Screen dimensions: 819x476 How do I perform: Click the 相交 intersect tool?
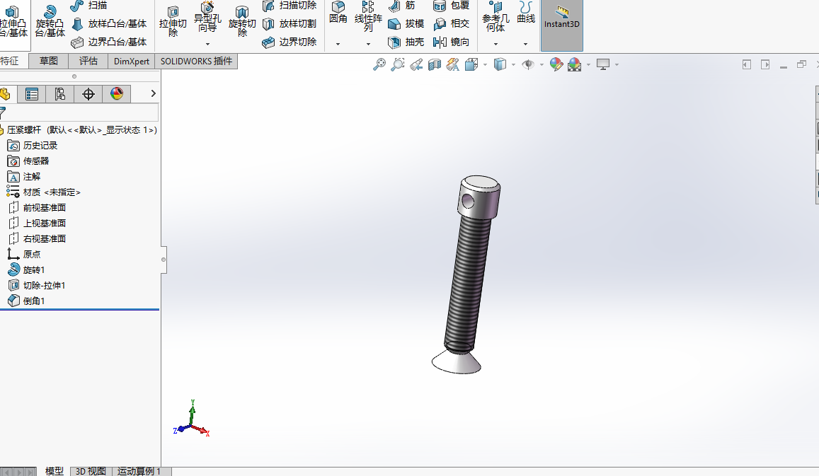click(452, 23)
